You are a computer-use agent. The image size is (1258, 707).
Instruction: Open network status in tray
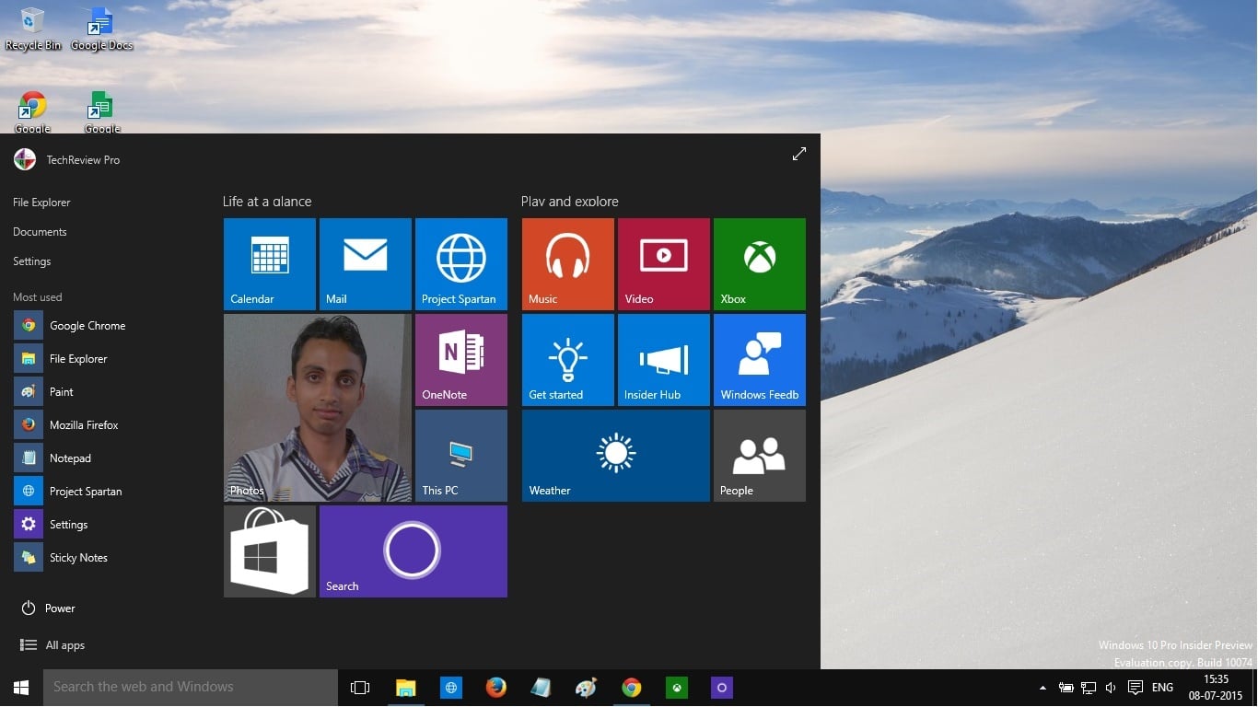(x=1089, y=688)
